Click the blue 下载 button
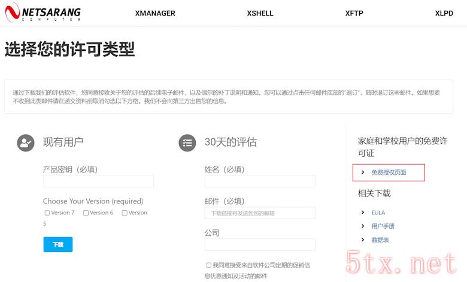The height and width of the screenshot is (282, 467). click(58, 244)
